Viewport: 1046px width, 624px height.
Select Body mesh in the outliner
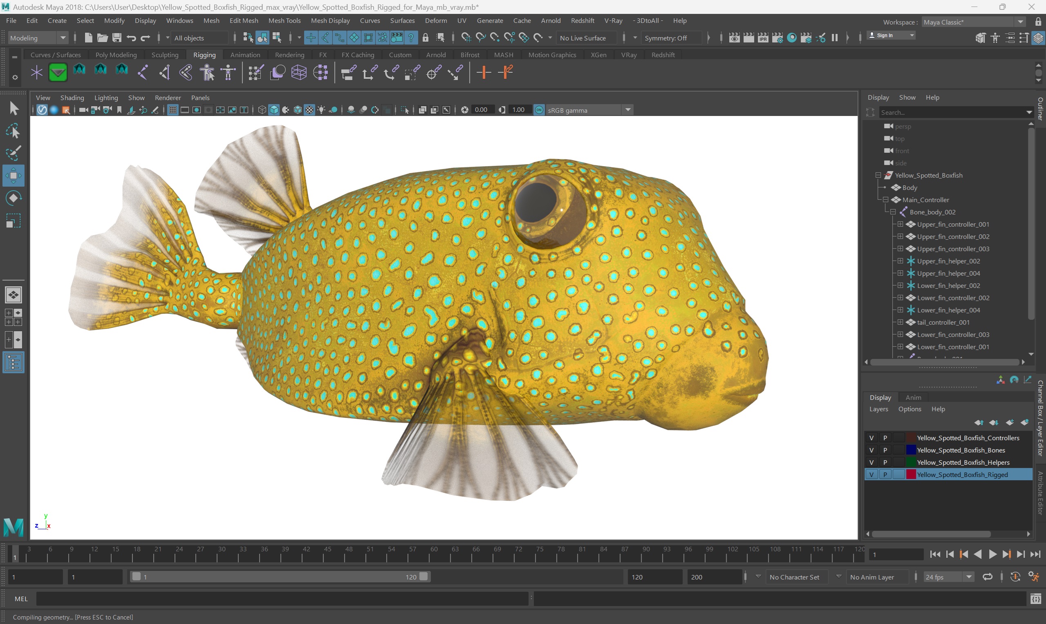[x=909, y=187]
